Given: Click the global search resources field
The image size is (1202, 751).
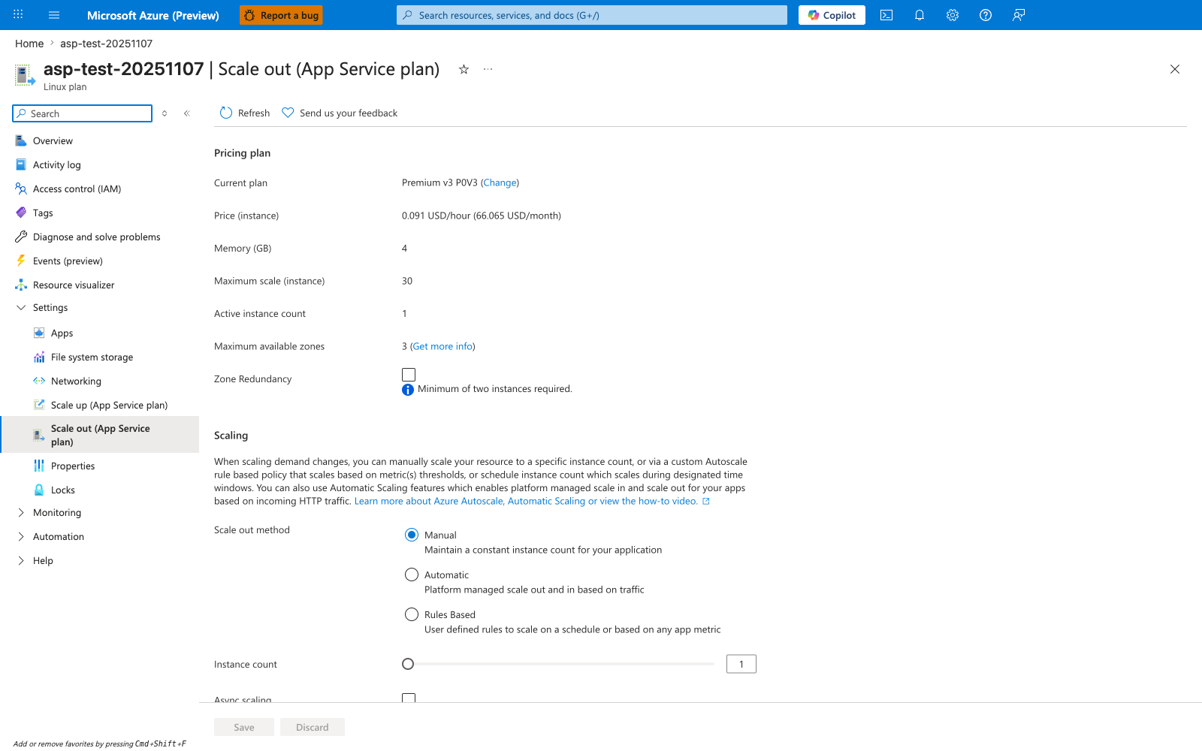Looking at the screenshot, I should point(592,15).
